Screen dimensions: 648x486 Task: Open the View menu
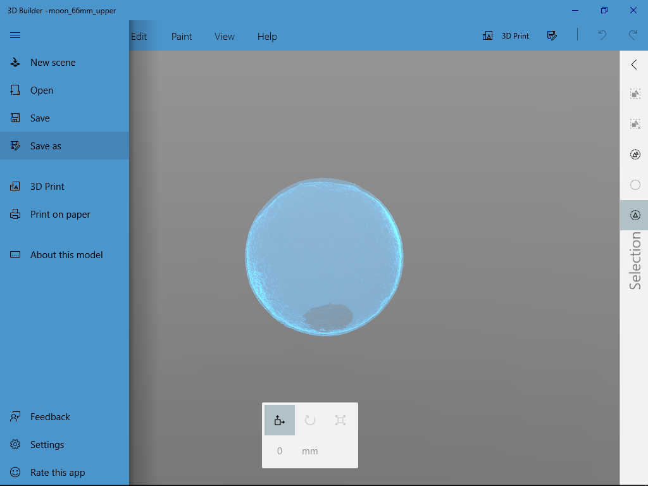click(x=224, y=36)
